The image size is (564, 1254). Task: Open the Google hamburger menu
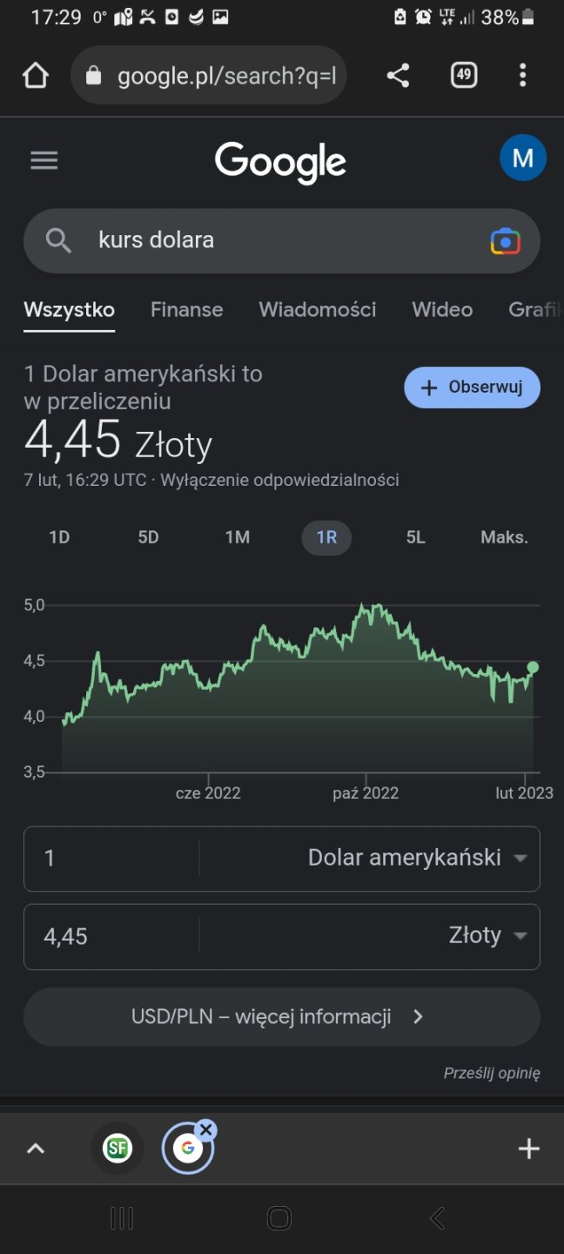(44, 160)
